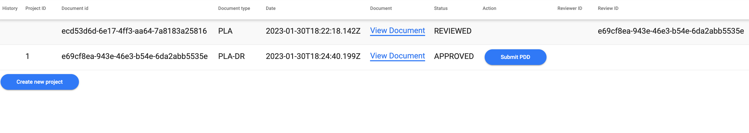Click the Document type column header
Screen dimensions: 749x133
click(x=234, y=8)
